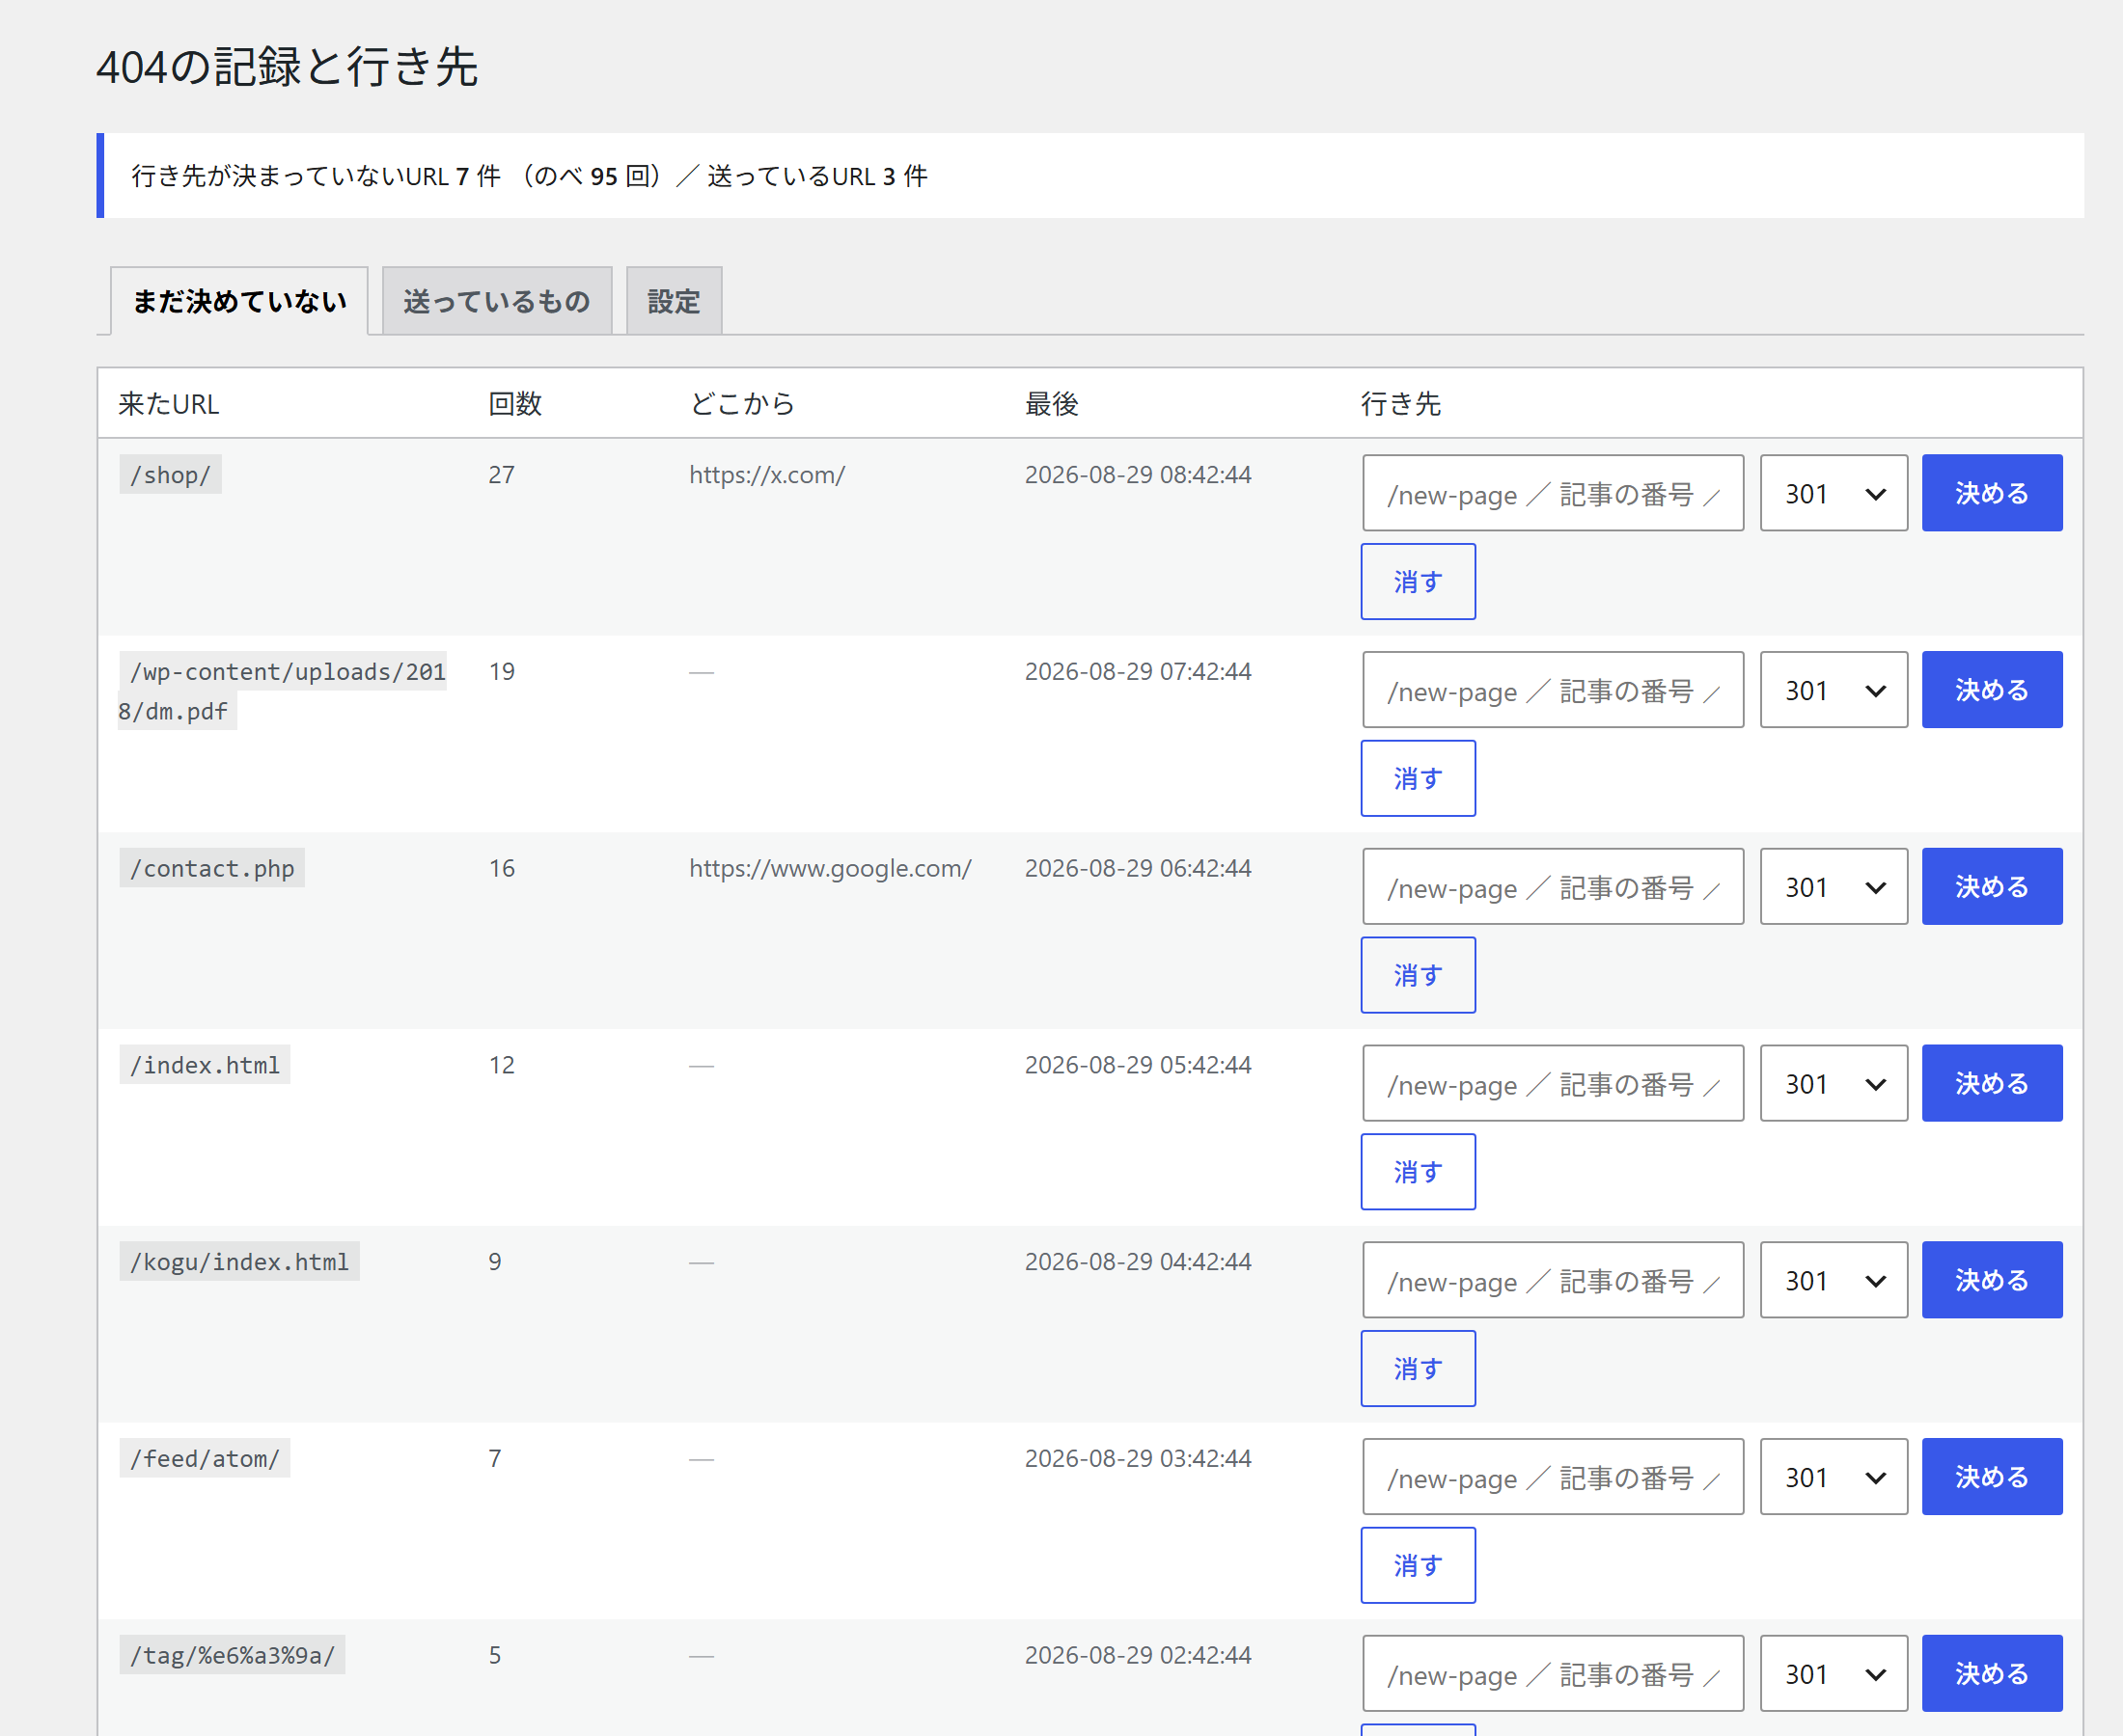Select the /contact.php URL text
The height and width of the screenshot is (1736, 2123).
[212, 868]
